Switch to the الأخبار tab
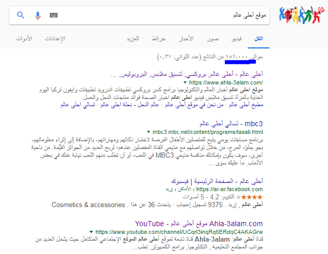Screen dimensions: 328x254 (186, 39)
